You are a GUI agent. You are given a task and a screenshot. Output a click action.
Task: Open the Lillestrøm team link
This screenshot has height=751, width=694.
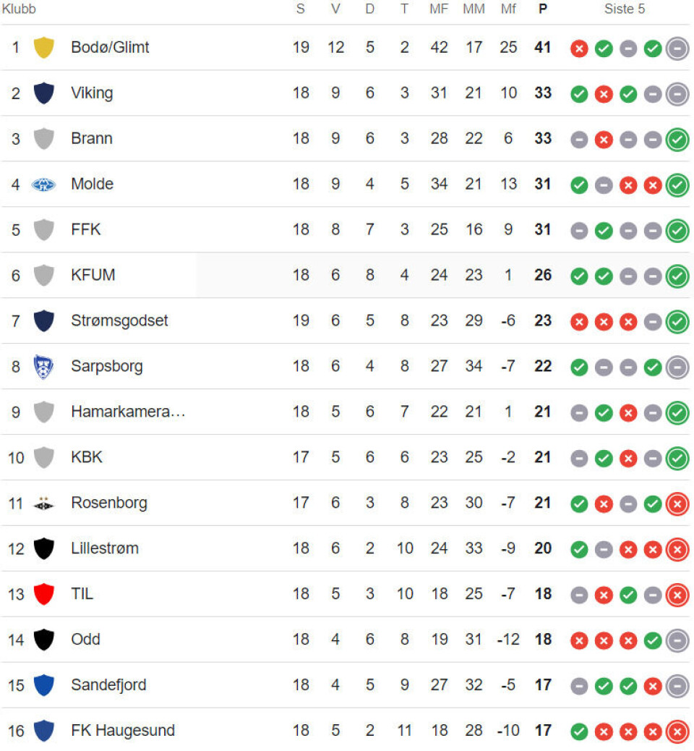point(105,548)
